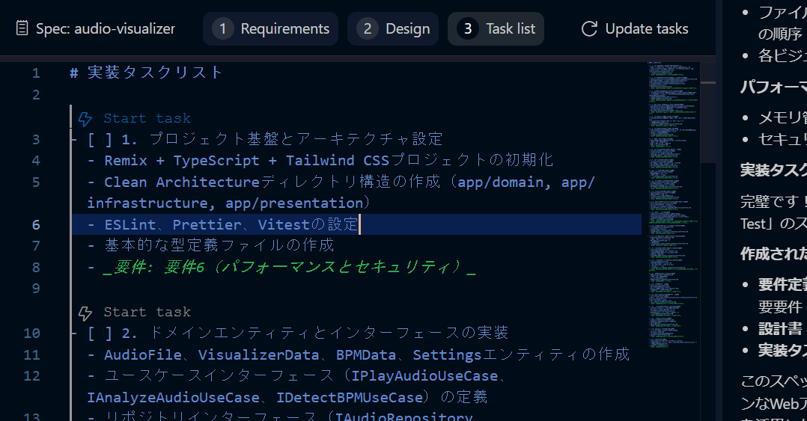807x421 pixels.
Task: Click line number 6 in gutter
Action: click(36, 224)
